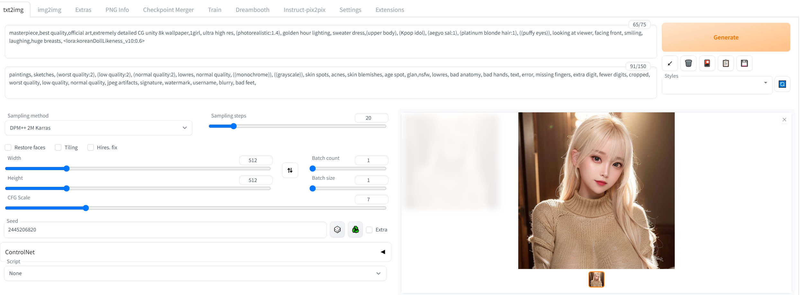Tick the Extra seed checkbox

[x=369, y=230]
